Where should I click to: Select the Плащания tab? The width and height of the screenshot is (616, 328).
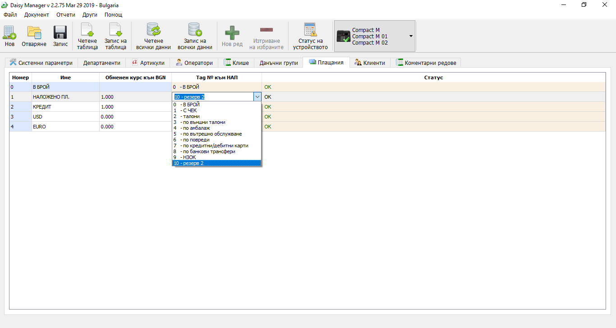click(x=326, y=62)
